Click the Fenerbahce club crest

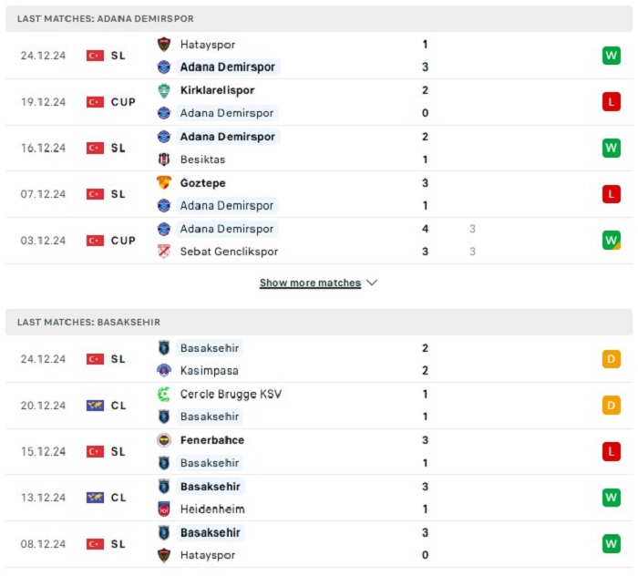coord(164,440)
